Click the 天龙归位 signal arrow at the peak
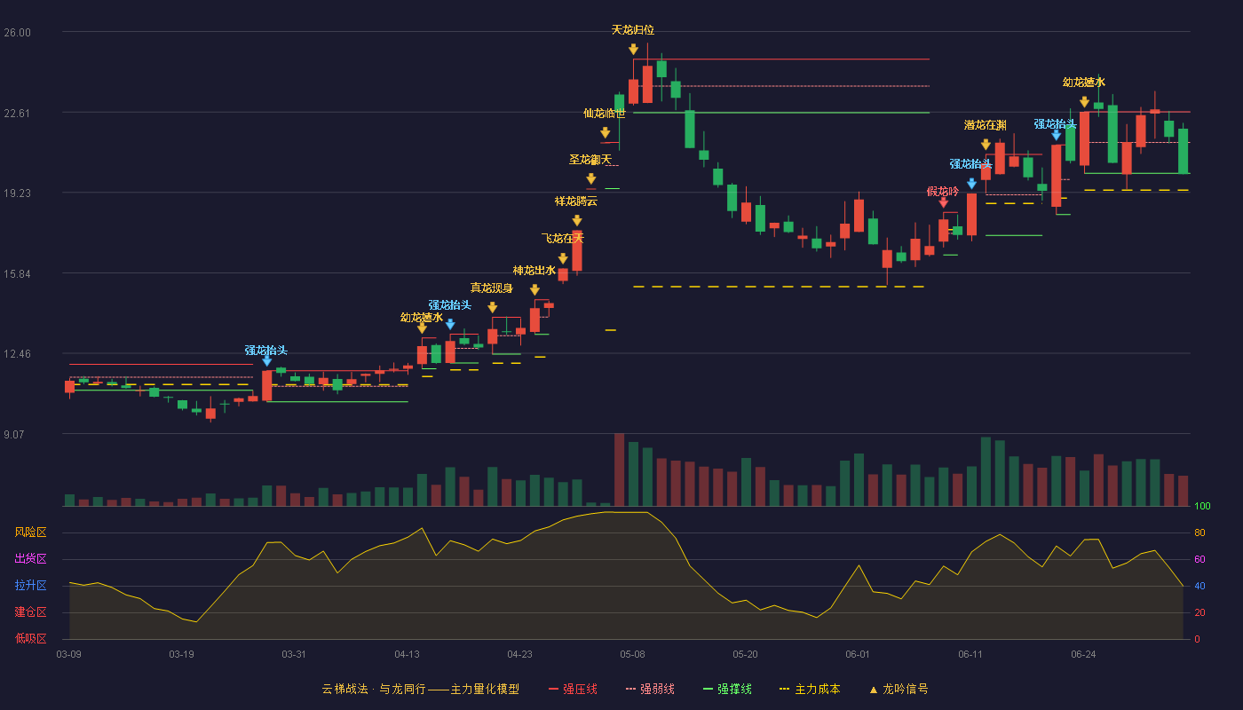Image resolution: width=1243 pixels, height=710 pixels. pyautogui.click(x=633, y=50)
